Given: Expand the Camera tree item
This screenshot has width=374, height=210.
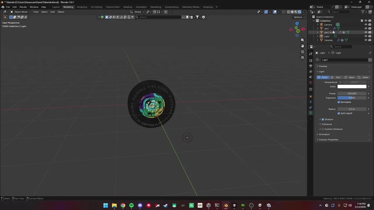Looking at the screenshot, I should coord(318,24).
